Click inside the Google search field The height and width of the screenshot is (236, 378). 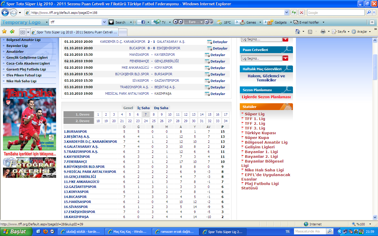tap(336, 13)
